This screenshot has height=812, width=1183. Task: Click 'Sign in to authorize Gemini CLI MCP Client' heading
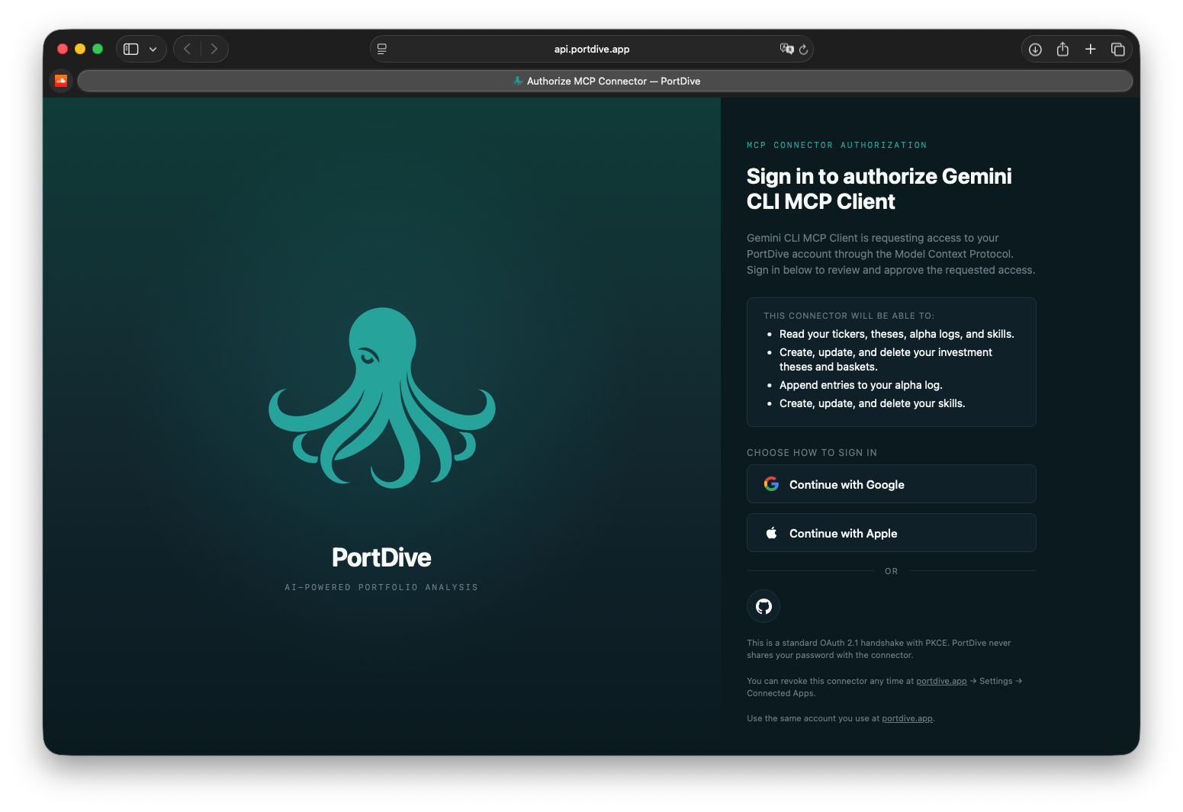click(879, 188)
